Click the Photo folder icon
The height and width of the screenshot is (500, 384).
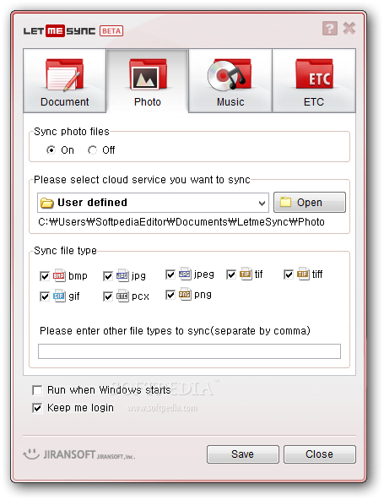point(148,74)
